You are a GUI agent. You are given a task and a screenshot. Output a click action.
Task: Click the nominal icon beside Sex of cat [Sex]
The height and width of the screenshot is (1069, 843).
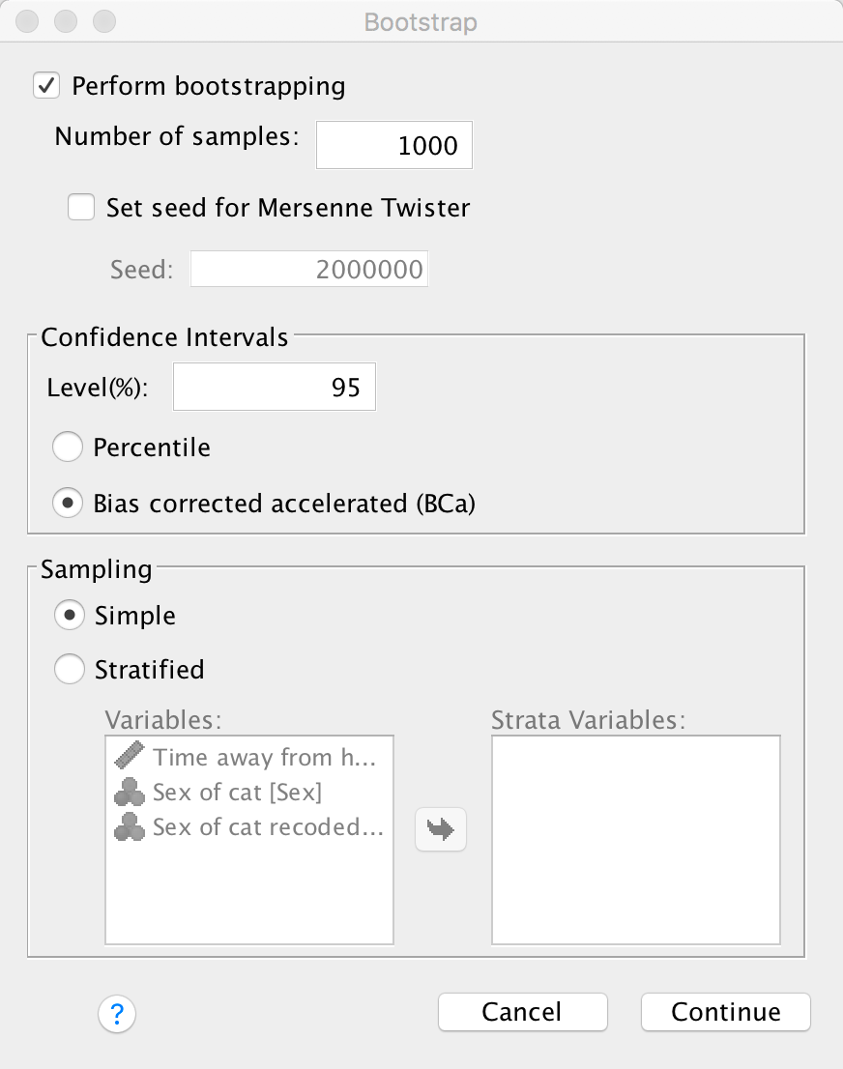(130, 794)
